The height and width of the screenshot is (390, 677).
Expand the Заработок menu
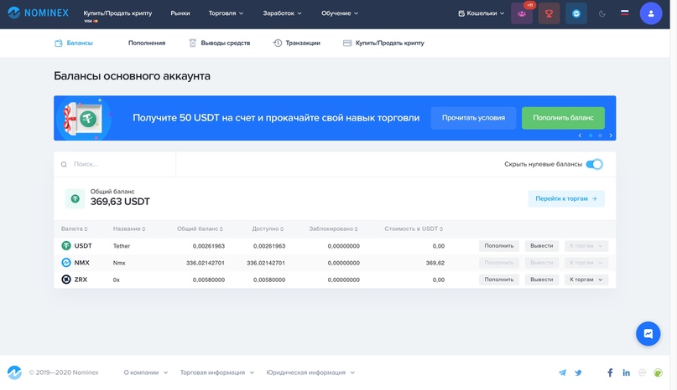point(282,13)
